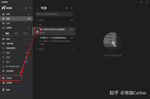Open the 已完成 completed list

(x=11, y=78)
